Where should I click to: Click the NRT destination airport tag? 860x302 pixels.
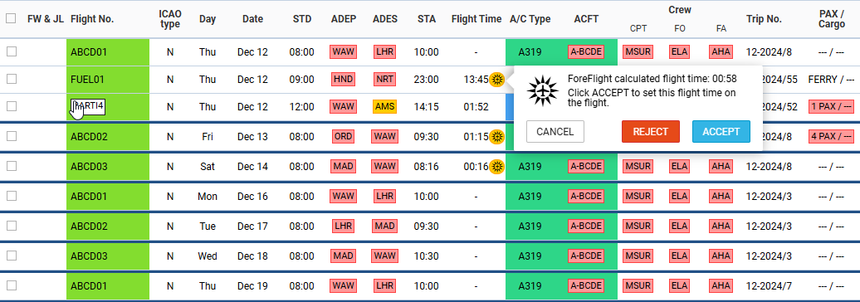point(384,80)
